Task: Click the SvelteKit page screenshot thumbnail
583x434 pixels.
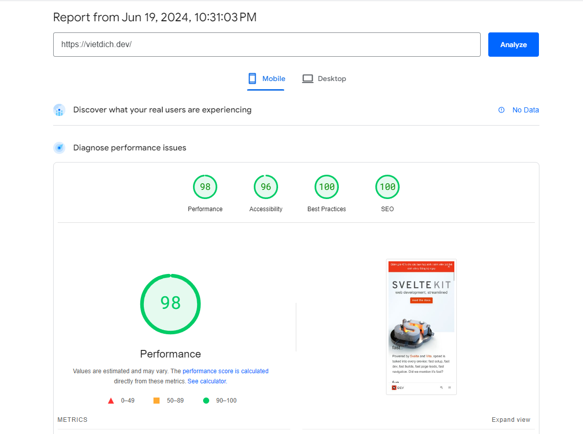Action: click(421, 327)
